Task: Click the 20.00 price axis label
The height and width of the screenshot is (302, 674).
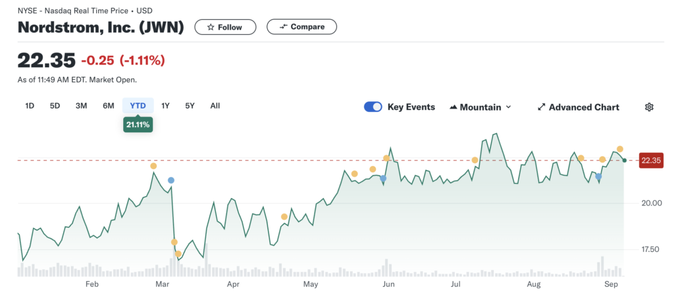Action: (x=651, y=203)
